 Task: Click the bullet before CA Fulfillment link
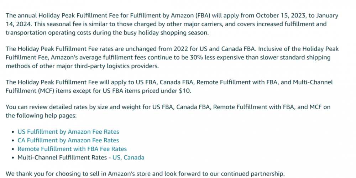coord(13,141)
